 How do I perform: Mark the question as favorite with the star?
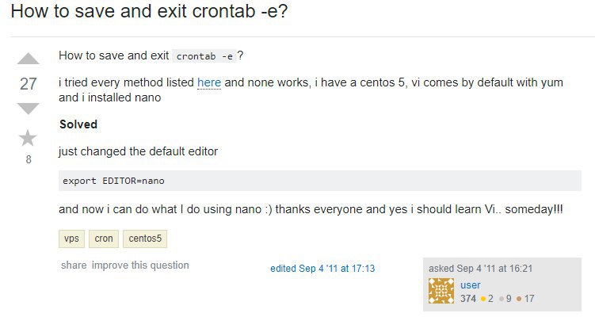(x=29, y=138)
